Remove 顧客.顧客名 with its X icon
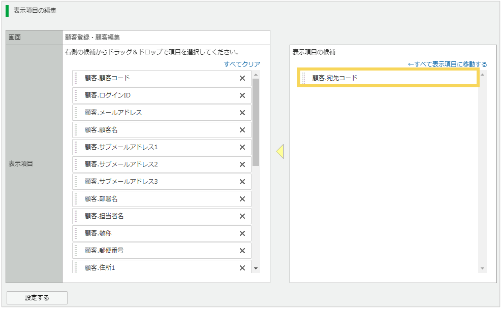Image resolution: width=502 pixels, height=309 pixels. (x=242, y=130)
